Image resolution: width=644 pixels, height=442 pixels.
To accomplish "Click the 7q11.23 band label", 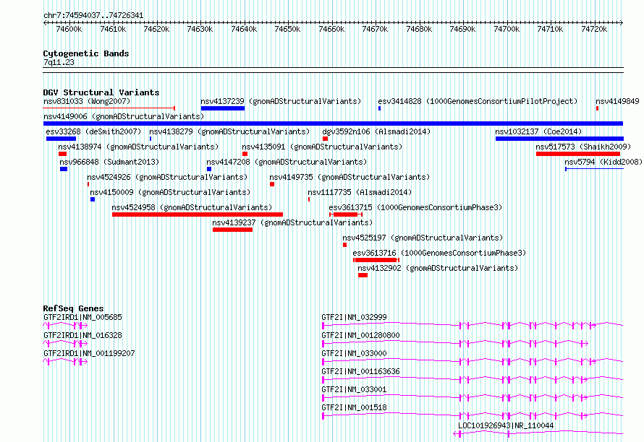I will (x=59, y=62).
